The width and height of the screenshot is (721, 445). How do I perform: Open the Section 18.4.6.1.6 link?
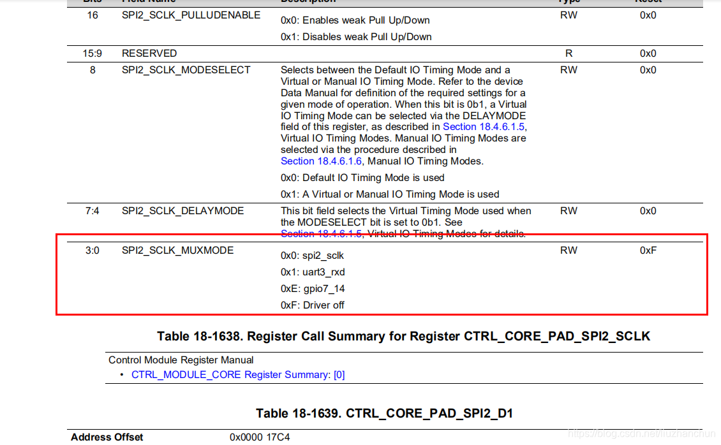321,161
